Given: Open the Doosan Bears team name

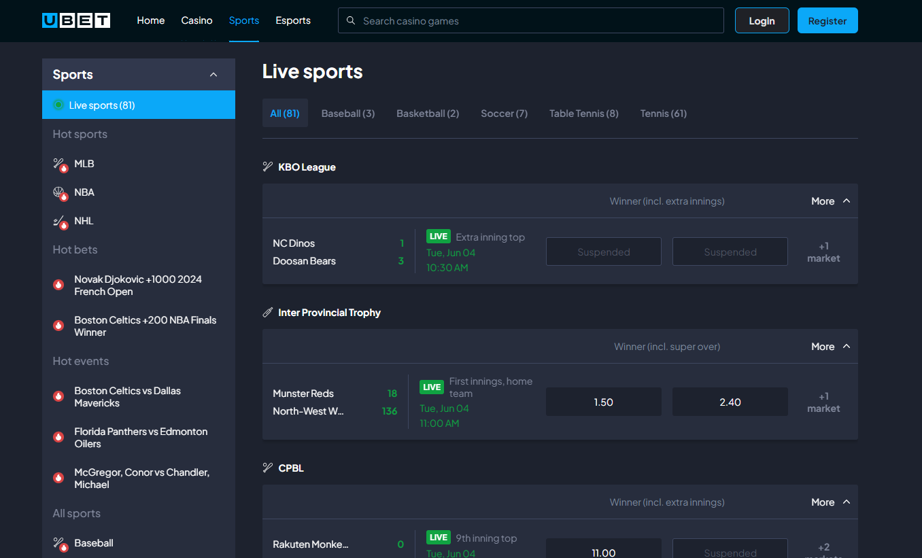Looking at the screenshot, I should pos(305,261).
